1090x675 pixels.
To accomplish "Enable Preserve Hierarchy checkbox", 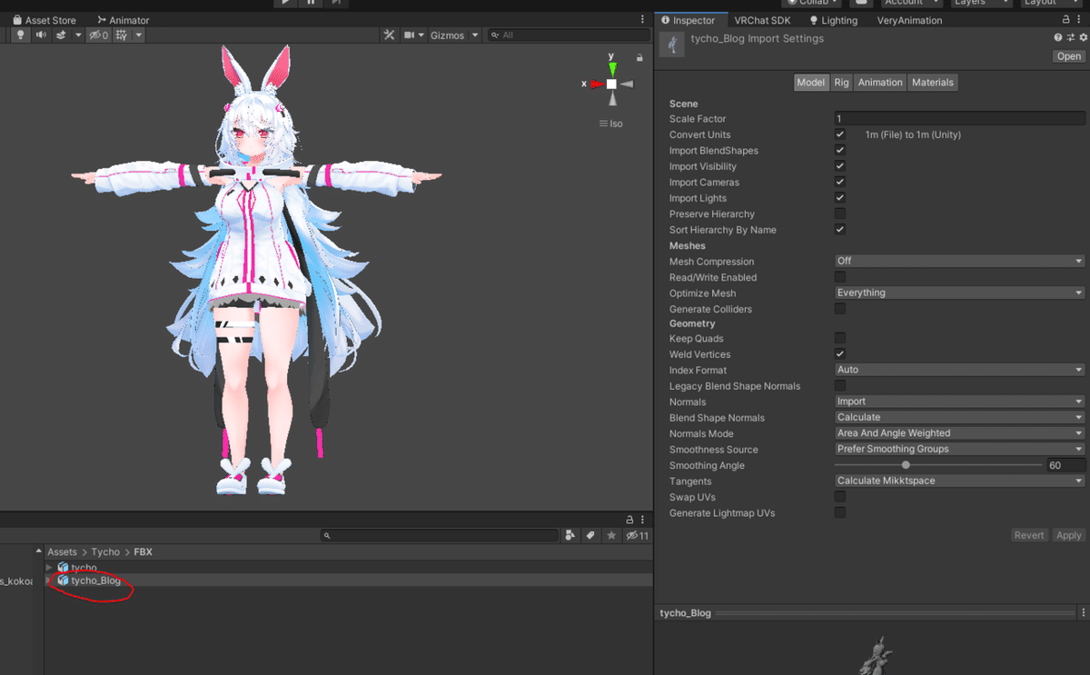I will point(840,214).
